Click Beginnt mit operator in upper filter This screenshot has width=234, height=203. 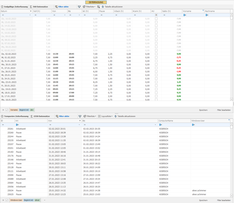point(24,110)
